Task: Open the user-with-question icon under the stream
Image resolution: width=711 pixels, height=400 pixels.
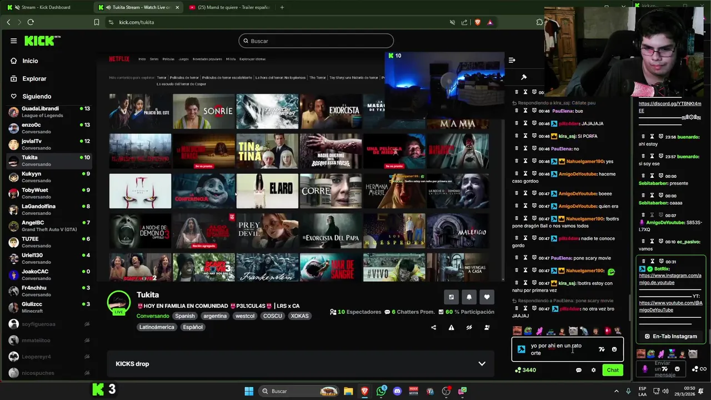Action: [x=487, y=327]
